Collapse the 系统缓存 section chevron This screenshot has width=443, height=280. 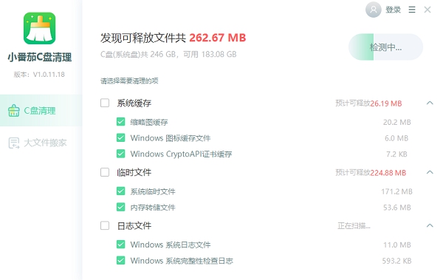(x=430, y=103)
